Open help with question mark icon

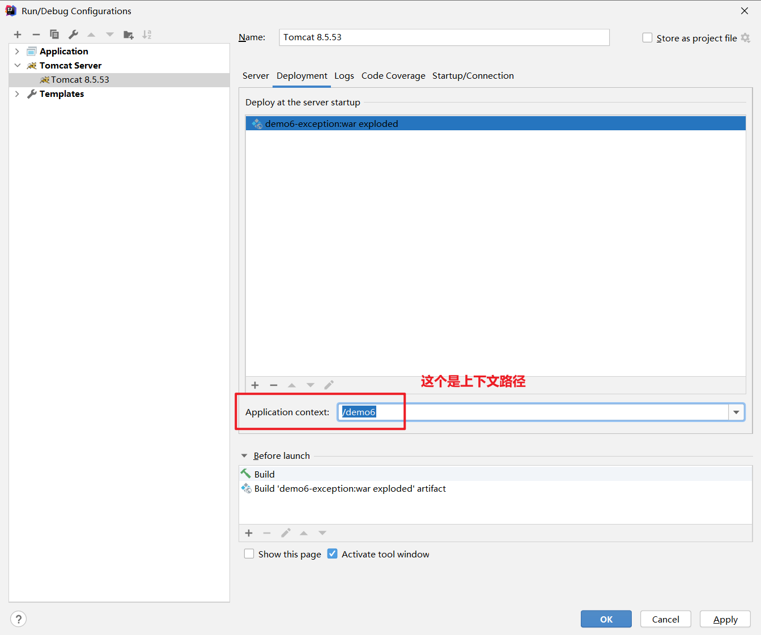point(19,619)
